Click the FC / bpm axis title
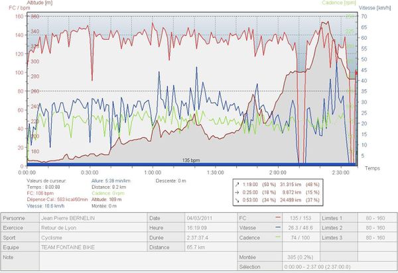Viewport: 398px width, 273px height. pyautogui.click(x=19, y=8)
